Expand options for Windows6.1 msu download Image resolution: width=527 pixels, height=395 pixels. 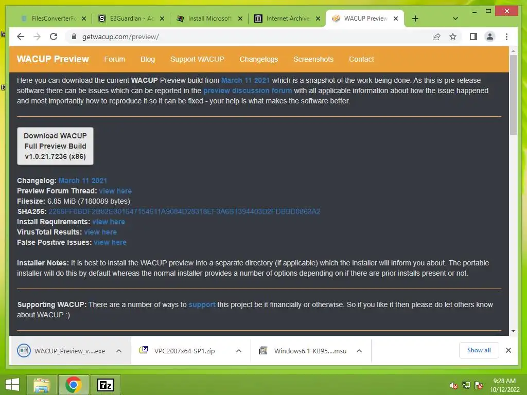click(359, 351)
